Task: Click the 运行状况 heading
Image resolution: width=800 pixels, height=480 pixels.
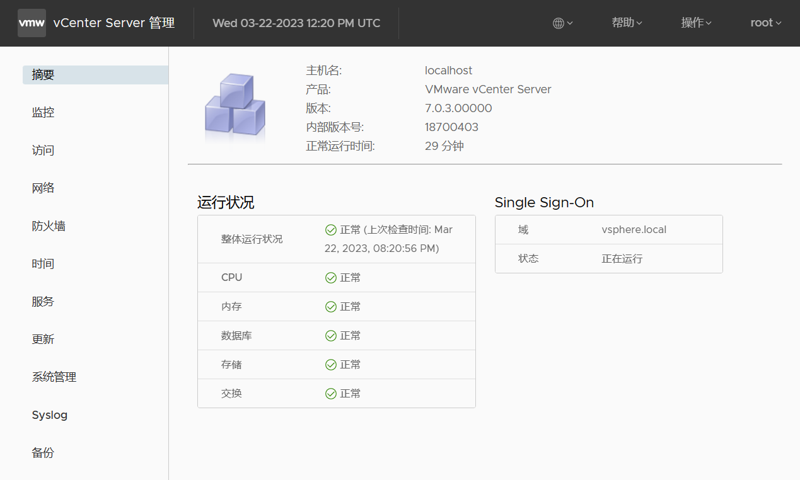Action: click(x=226, y=203)
